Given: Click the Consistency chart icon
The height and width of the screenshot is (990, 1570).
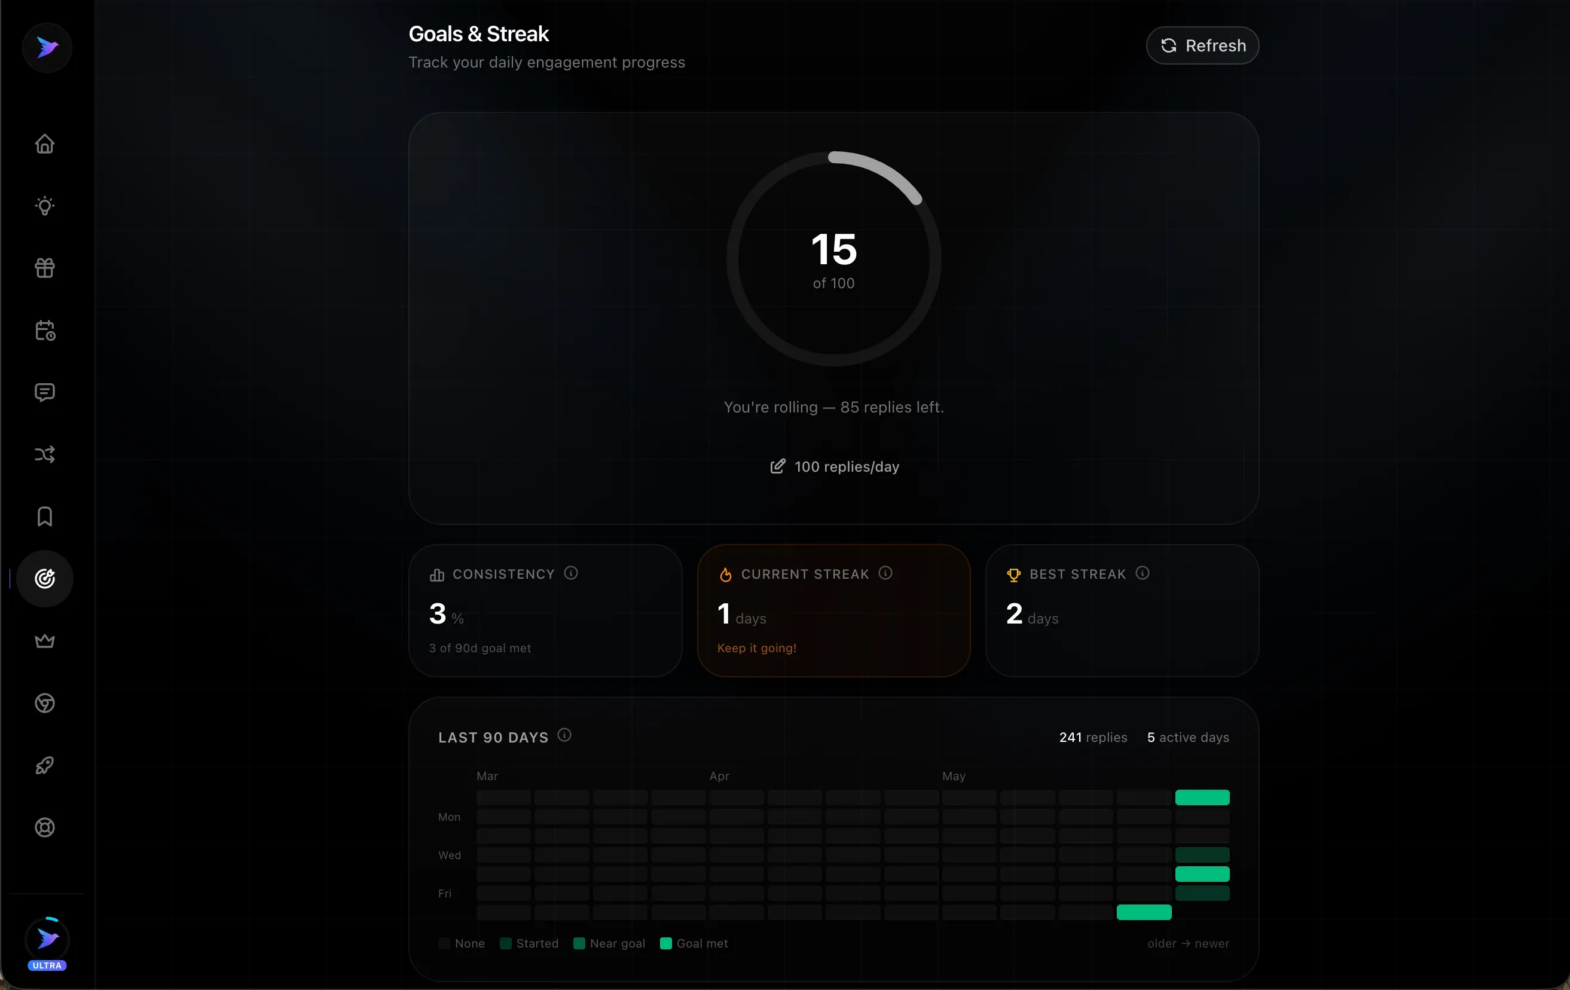Looking at the screenshot, I should pyautogui.click(x=437, y=575).
